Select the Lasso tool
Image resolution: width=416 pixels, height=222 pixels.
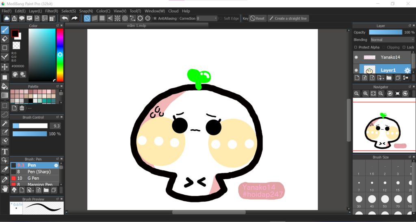point(5,114)
